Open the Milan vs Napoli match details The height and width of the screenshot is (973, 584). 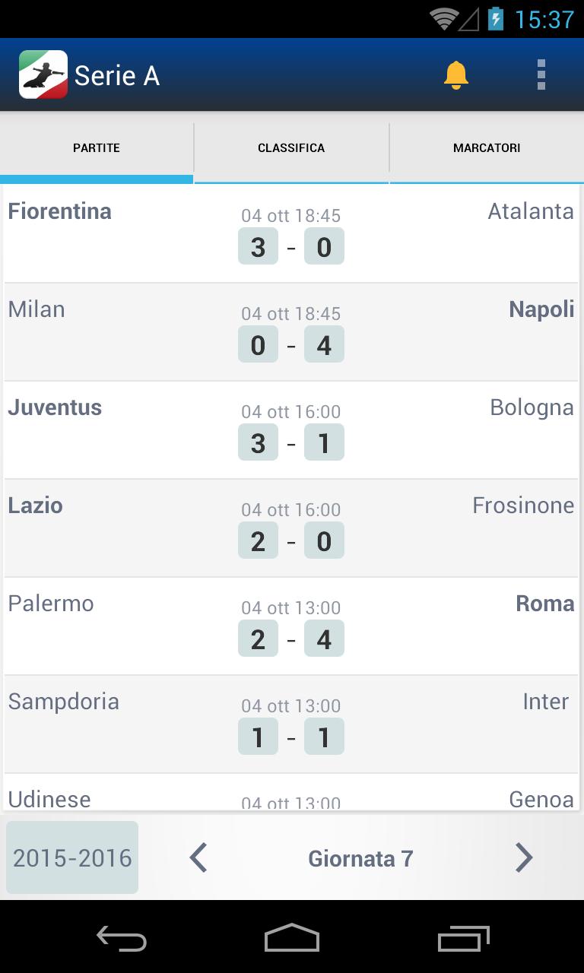[291, 331]
